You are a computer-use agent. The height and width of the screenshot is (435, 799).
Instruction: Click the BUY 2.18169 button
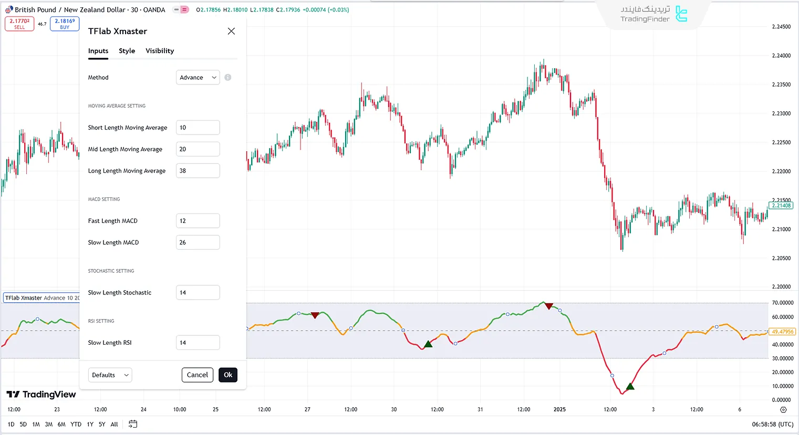click(x=65, y=24)
